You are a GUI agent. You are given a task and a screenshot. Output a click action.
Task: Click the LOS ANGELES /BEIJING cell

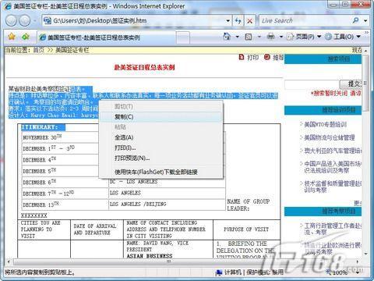[167, 204]
